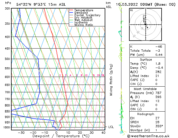This screenshot has width=178, height=138.
Task: Click the surface Dewp value -0.4
Action: [x=159, y=68]
